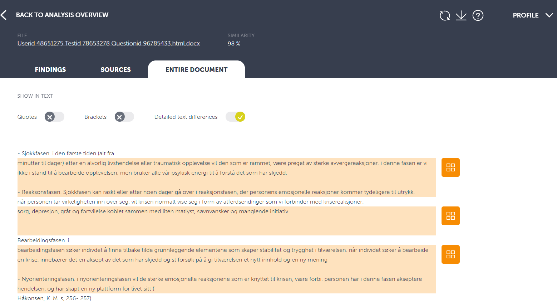Open source icon for sorg, depresjon passage
The width and height of the screenshot is (557, 307).
tap(450, 216)
